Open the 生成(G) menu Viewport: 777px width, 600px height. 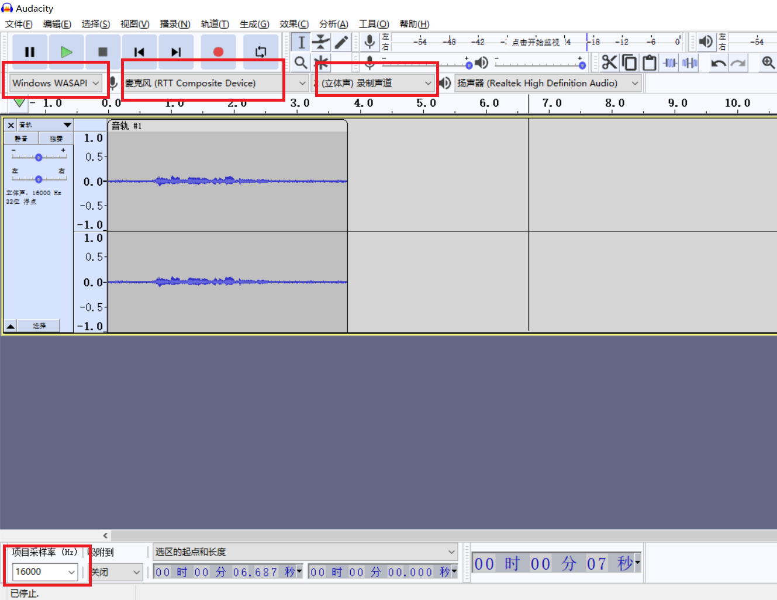[x=254, y=24]
